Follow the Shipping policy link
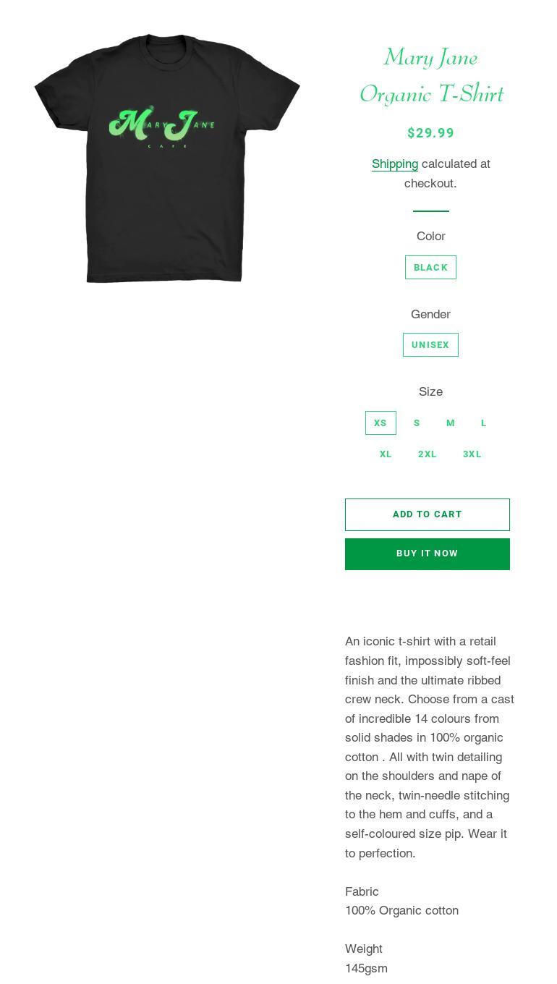 pos(395,164)
